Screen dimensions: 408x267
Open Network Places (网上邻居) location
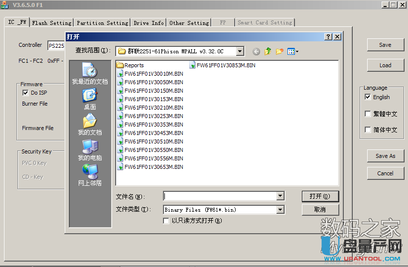point(90,175)
